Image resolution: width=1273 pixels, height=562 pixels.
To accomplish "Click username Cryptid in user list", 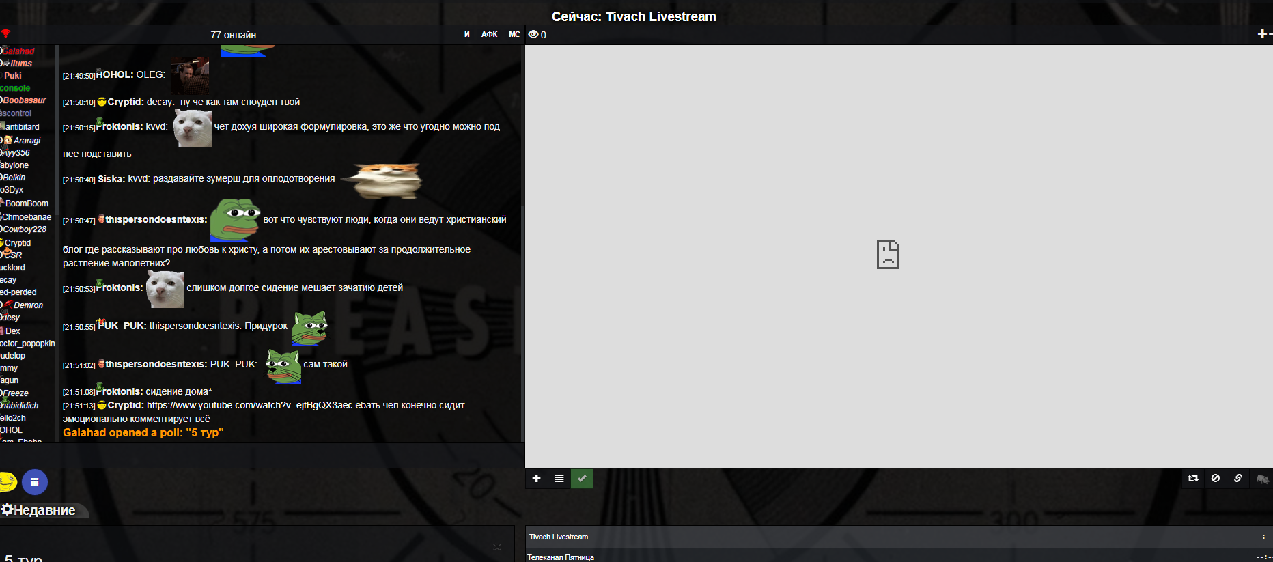I will pos(18,243).
